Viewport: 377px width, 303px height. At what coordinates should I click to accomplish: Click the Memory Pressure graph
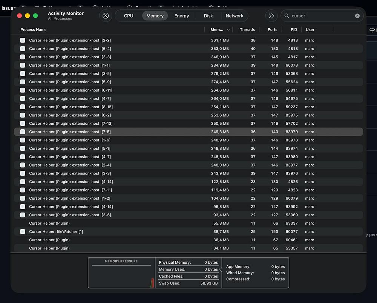(x=121, y=275)
